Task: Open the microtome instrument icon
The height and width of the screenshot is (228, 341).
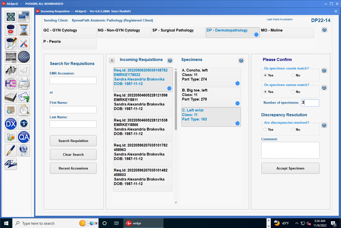Action: click(x=11, y=70)
